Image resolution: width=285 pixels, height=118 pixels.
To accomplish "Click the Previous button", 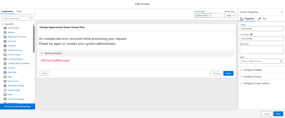I will 217,73.
